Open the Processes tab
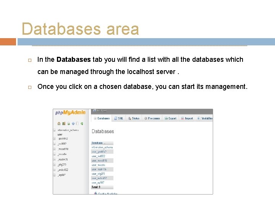The image size is (275, 206). (152, 118)
